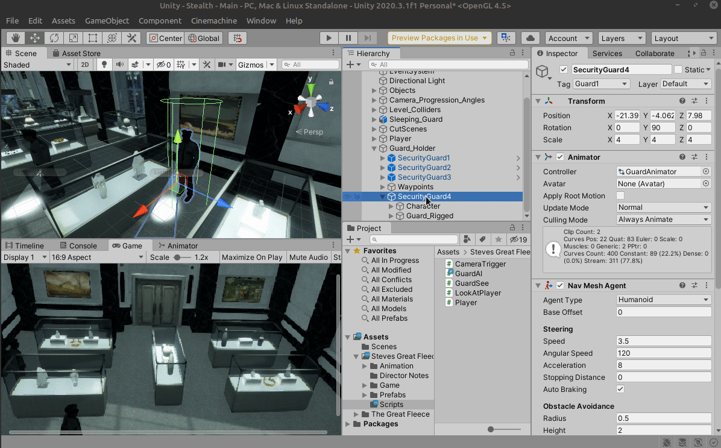The height and width of the screenshot is (448, 721).
Task: Toggle 2D scene view mode
Action: 85,65
